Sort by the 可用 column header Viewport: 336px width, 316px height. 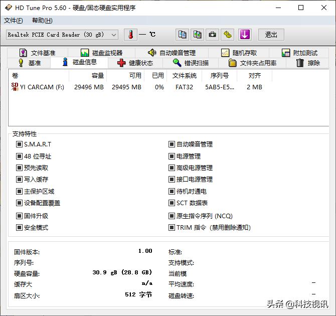pos(125,75)
